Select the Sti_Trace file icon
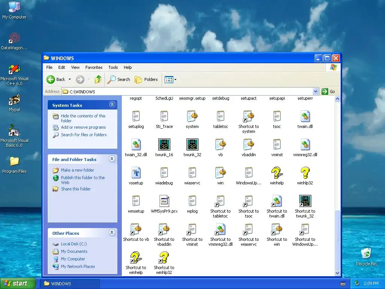 click(164, 116)
